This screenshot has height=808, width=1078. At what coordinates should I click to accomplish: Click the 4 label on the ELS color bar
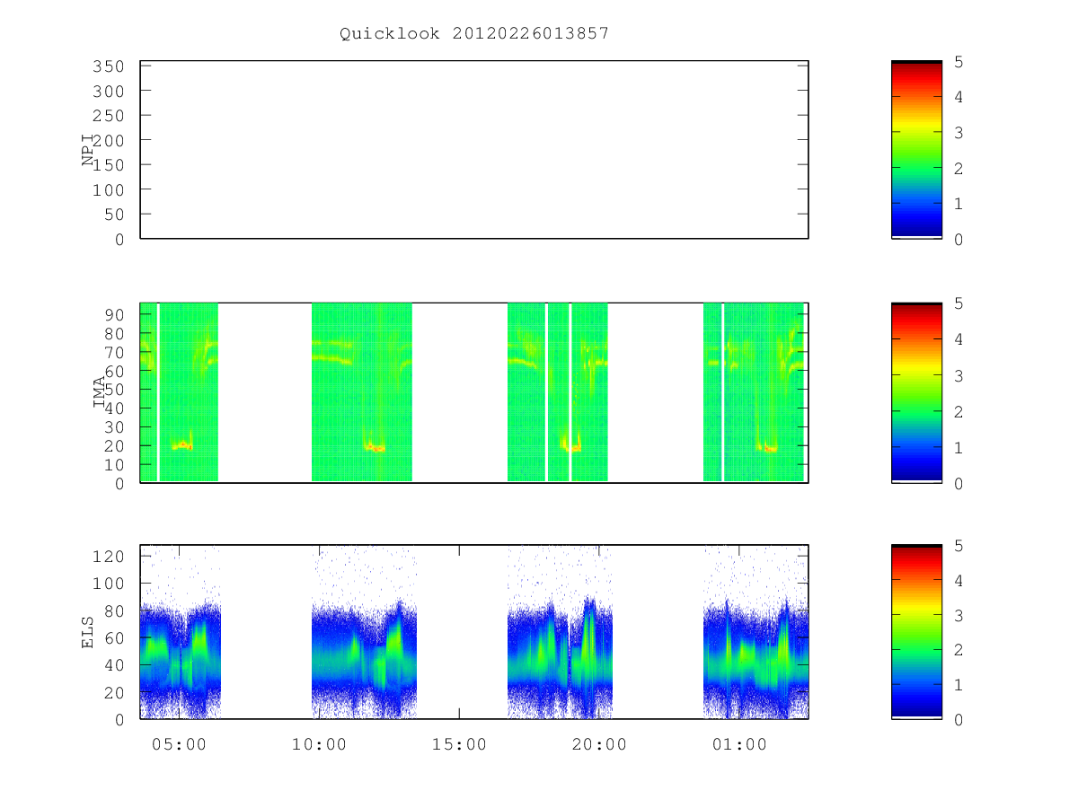point(959,580)
